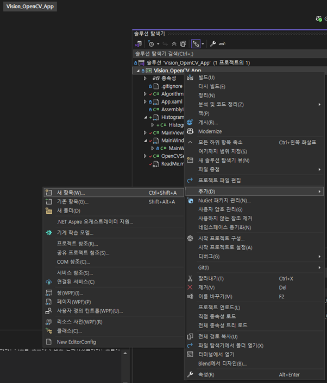
Task: Click the switch views icon in Solution Explorer toolbar
Action: [x=140, y=43]
